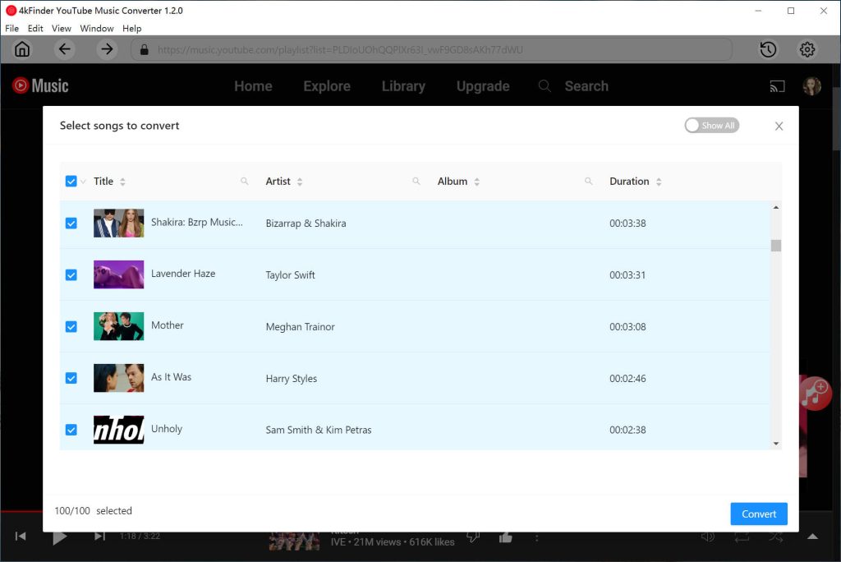
Task: Uncheck the Lavender Haze song checkbox
Action: [x=71, y=274]
